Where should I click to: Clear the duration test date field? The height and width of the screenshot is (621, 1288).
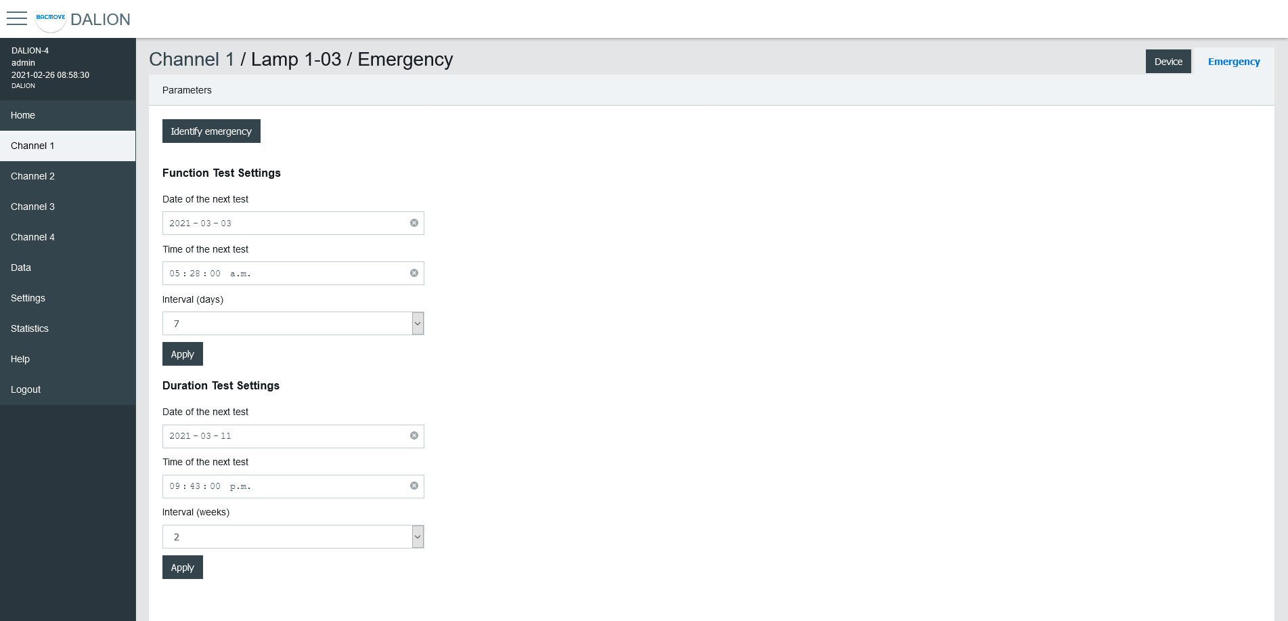[x=414, y=436]
